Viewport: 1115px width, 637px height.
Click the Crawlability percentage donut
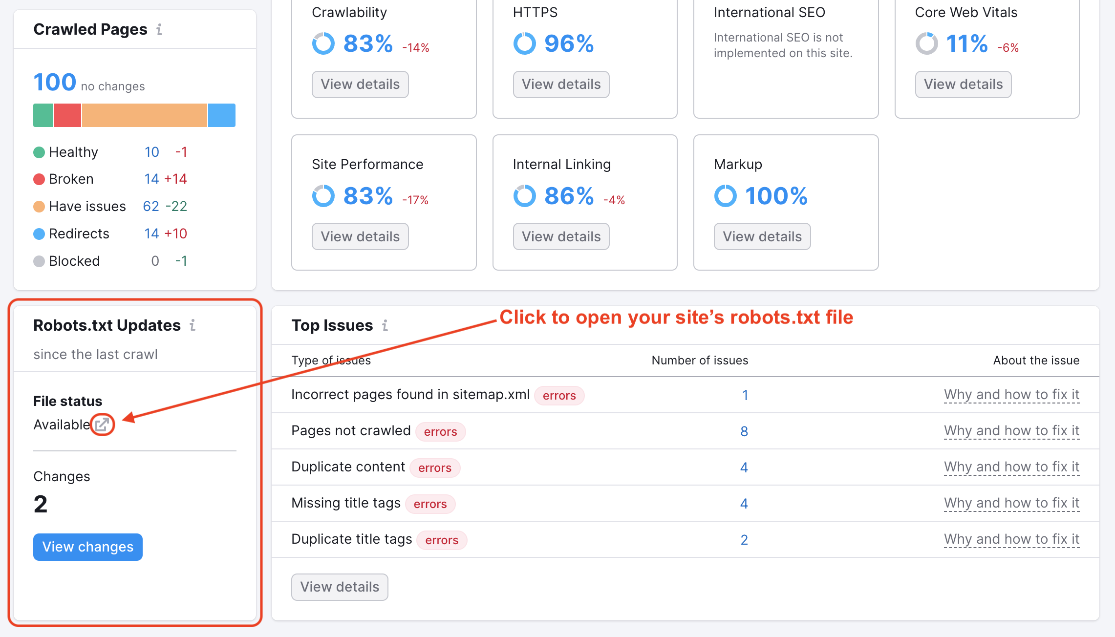[323, 43]
